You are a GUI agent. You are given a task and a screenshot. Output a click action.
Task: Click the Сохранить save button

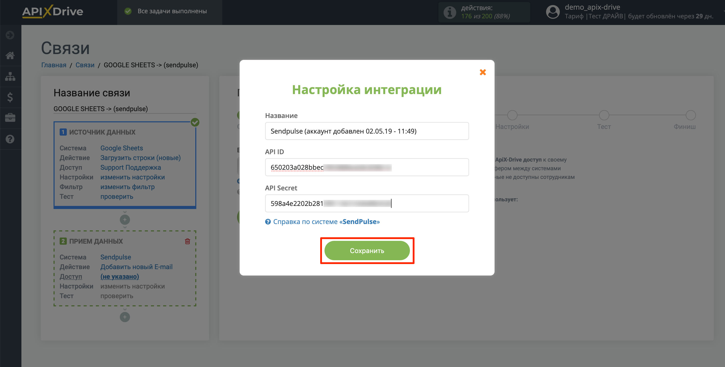pos(367,251)
